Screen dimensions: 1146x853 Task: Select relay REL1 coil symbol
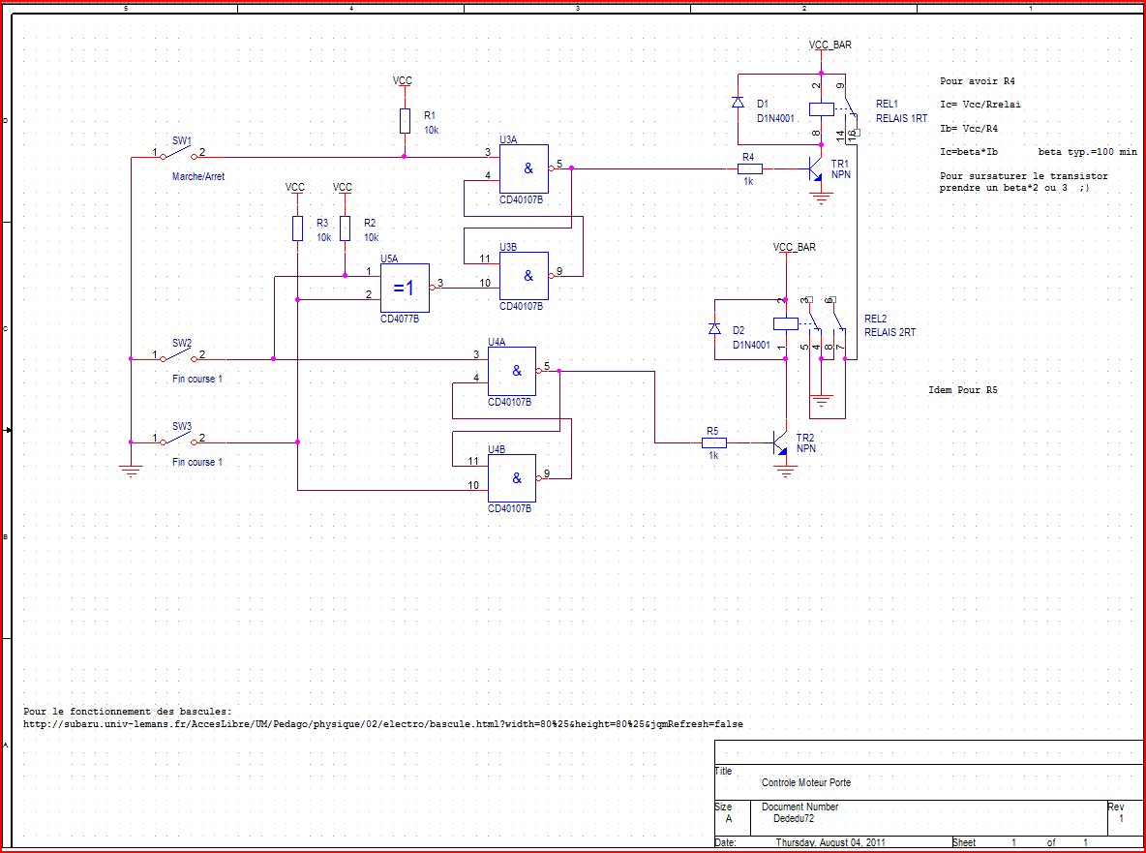(x=821, y=109)
